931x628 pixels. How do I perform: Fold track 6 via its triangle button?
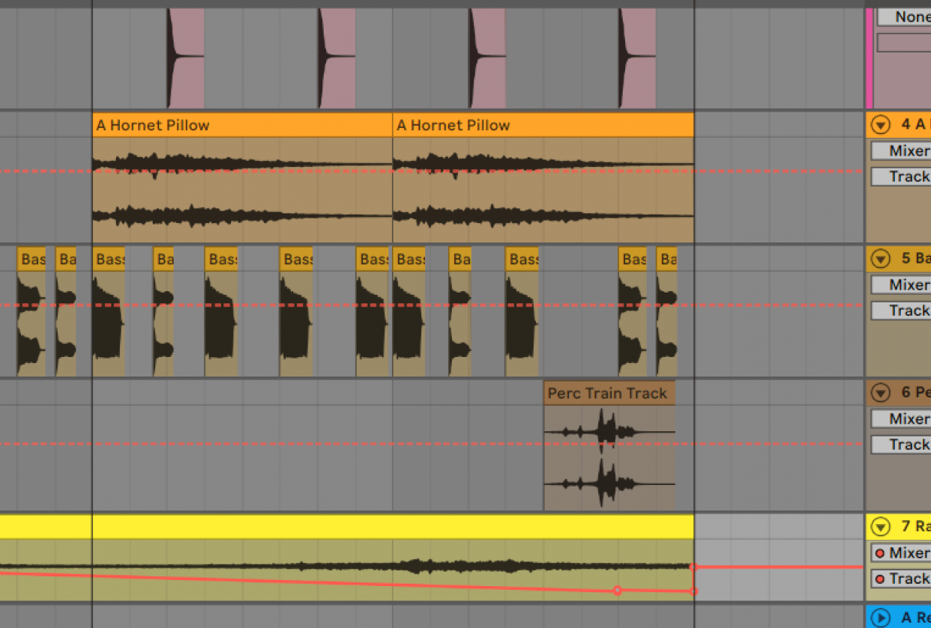[880, 393]
